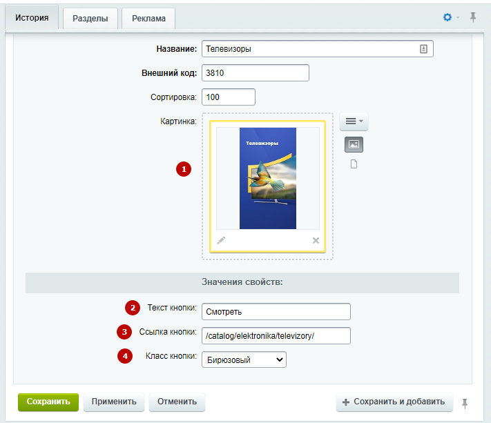Click Сохранить и добавить button
Viewport: 491px width, 423px height.
[394, 402]
